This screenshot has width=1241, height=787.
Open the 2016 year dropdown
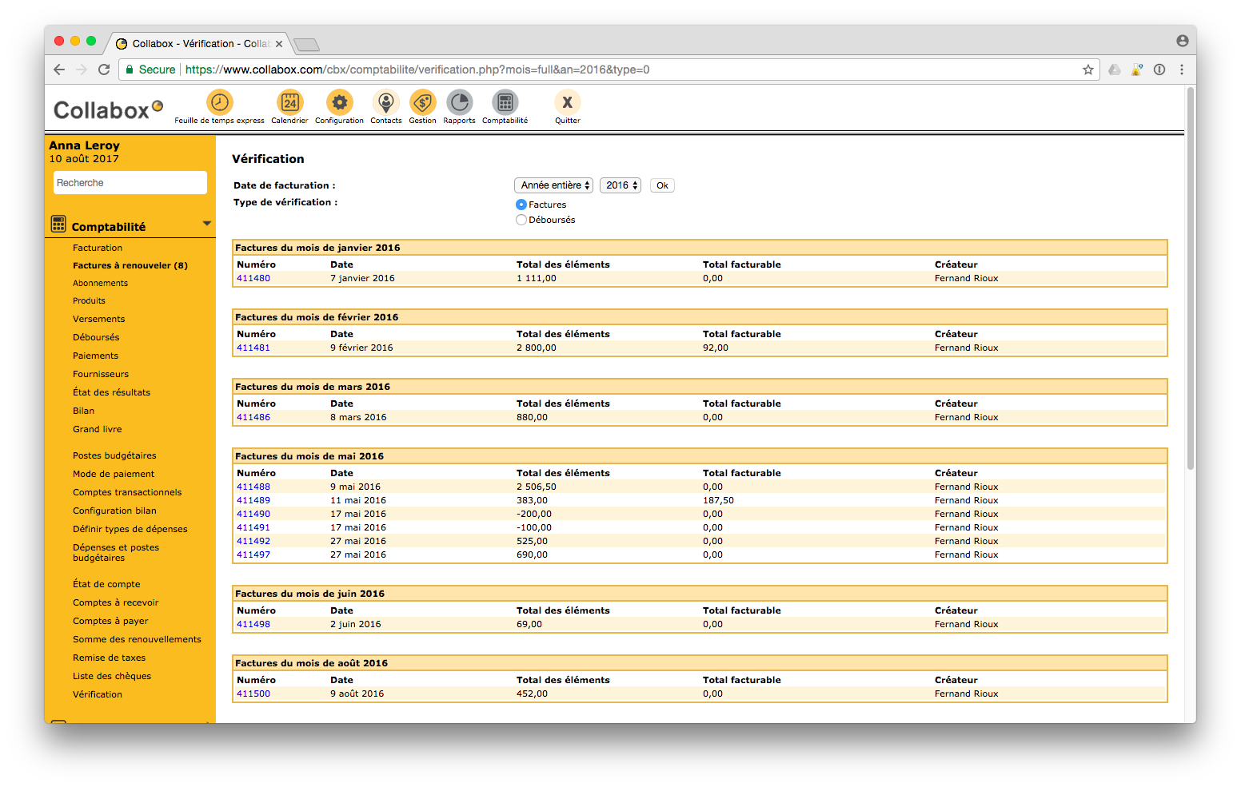click(x=620, y=185)
